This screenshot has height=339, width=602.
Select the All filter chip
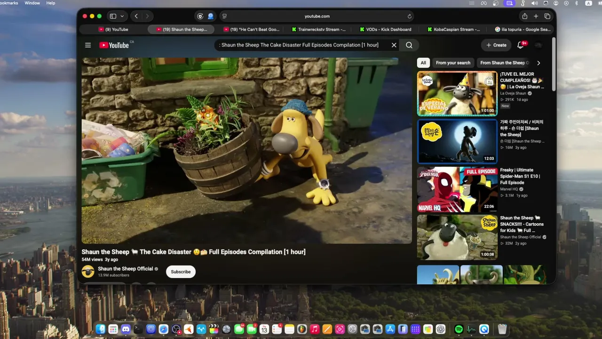(423, 63)
